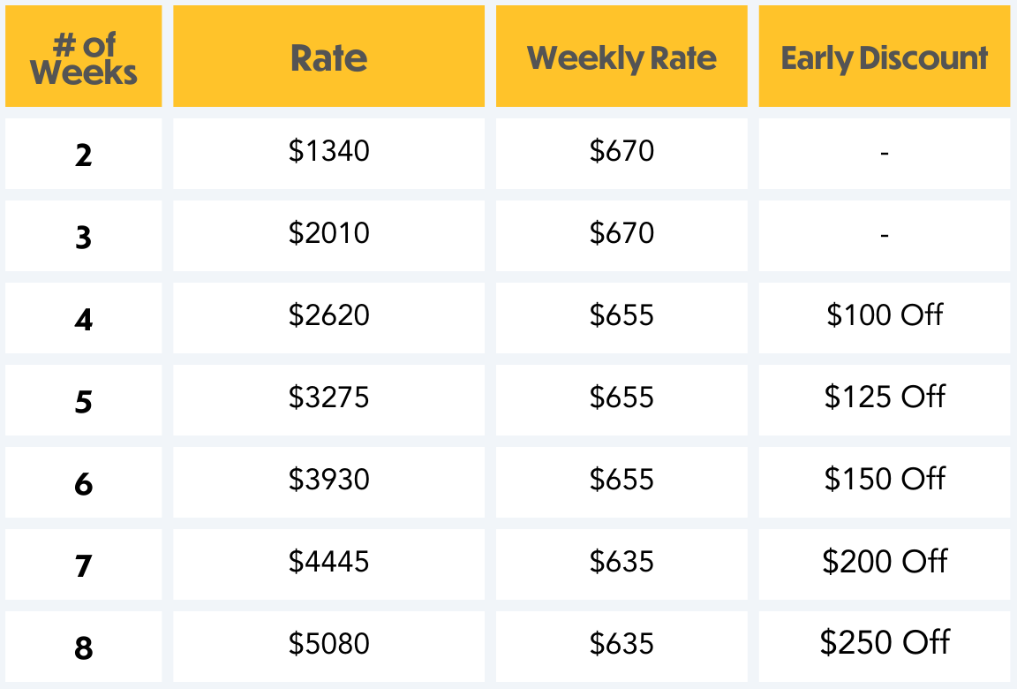Viewport: 1017px width, 689px height.
Task: Click the 6 weeks row label
Action: point(84,483)
